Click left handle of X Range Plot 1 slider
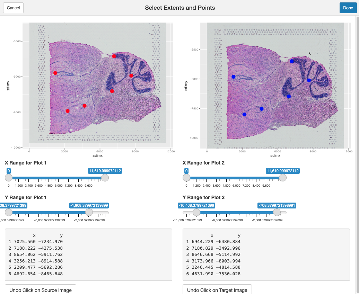The width and height of the screenshot is (359, 294). point(9,178)
